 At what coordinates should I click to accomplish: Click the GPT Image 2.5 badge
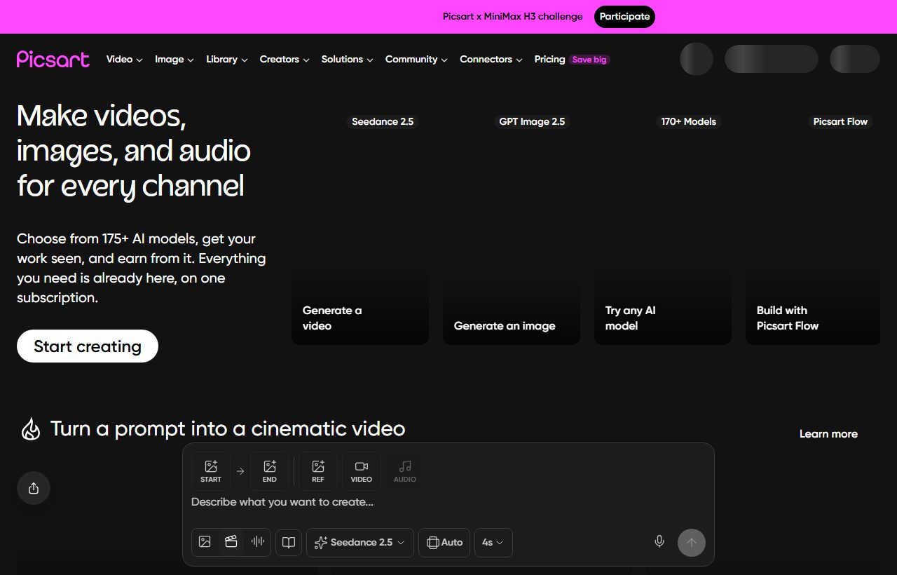click(532, 122)
